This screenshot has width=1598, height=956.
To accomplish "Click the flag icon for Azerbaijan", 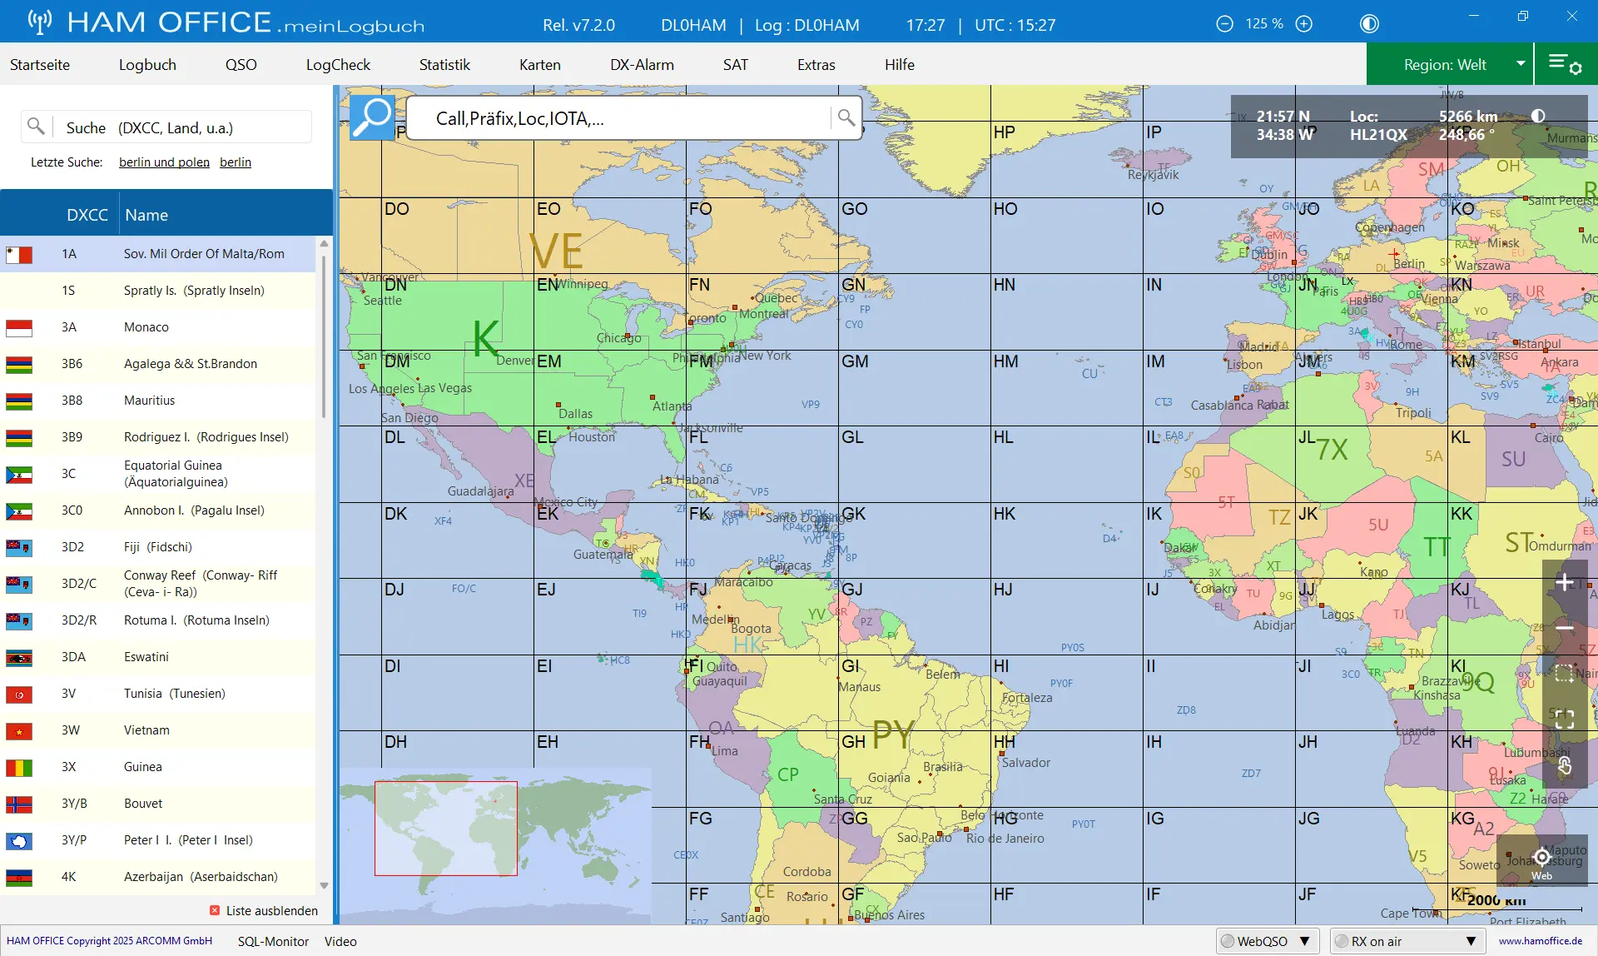I will [19, 877].
